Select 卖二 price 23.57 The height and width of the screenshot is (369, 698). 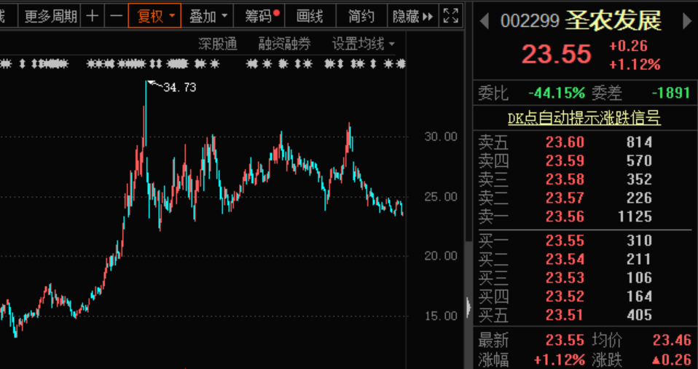pyautogui.click(x=565, y=198)
